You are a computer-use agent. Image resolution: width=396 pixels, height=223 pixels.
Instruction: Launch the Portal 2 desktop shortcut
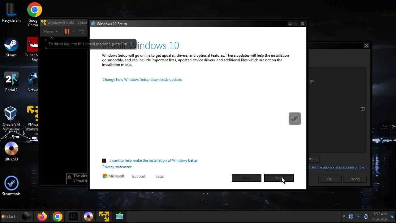11,82
